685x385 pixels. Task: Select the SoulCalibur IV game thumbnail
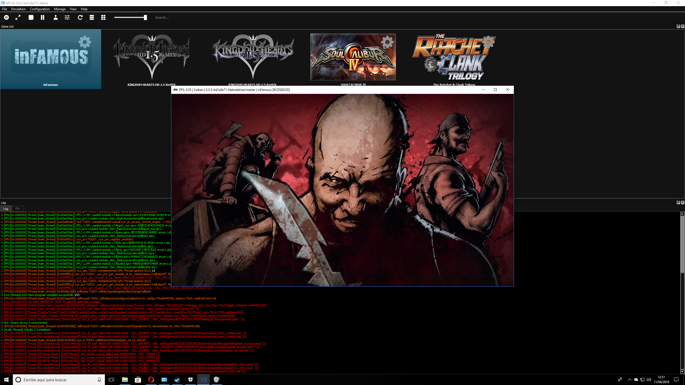click(x=353, y=57)
